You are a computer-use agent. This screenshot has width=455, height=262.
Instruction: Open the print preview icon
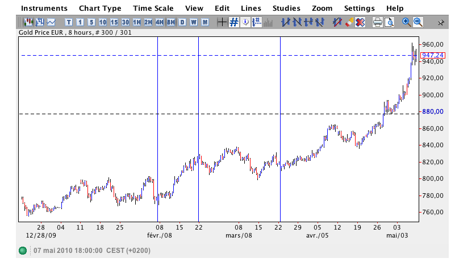tap(389, 22)
